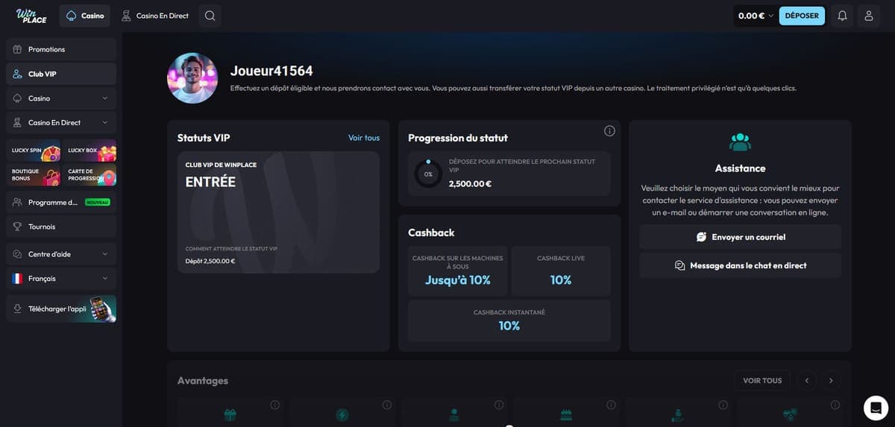Go to next Avantages with right arrow
This screenshot has width=895, height=427.
coord(831,380)
